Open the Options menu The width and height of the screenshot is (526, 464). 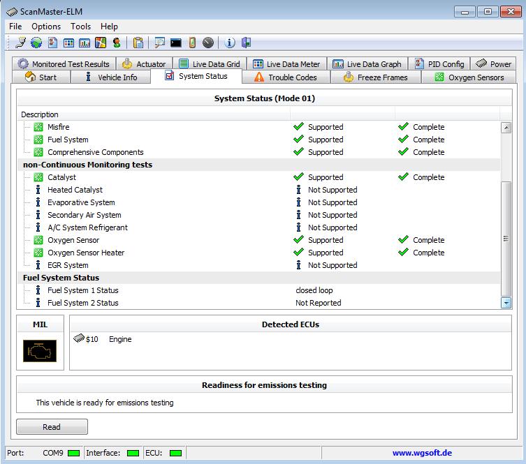[46, 27]
